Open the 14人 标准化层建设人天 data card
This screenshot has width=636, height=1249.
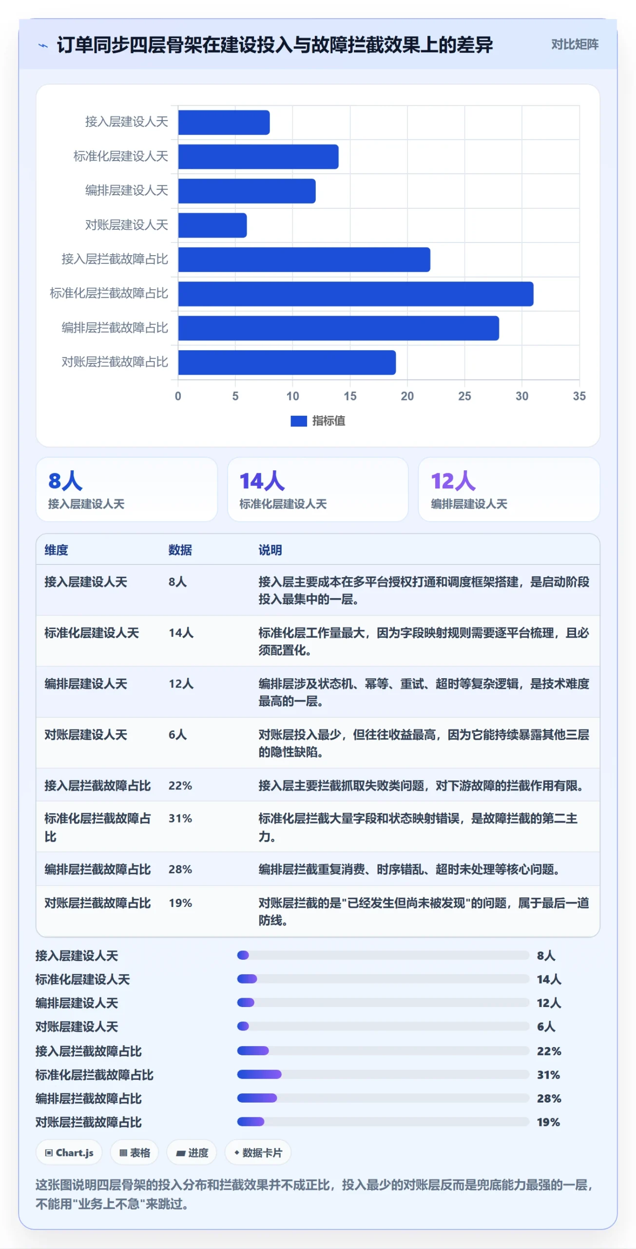318,489
